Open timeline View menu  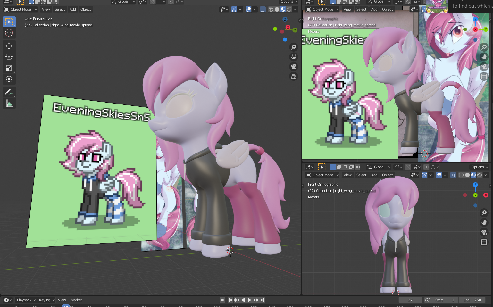coord(62,300)
